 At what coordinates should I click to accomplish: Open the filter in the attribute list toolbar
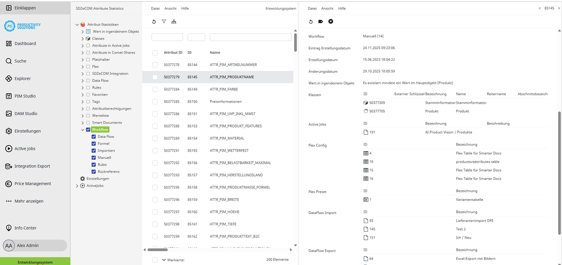tap(164, 21)
